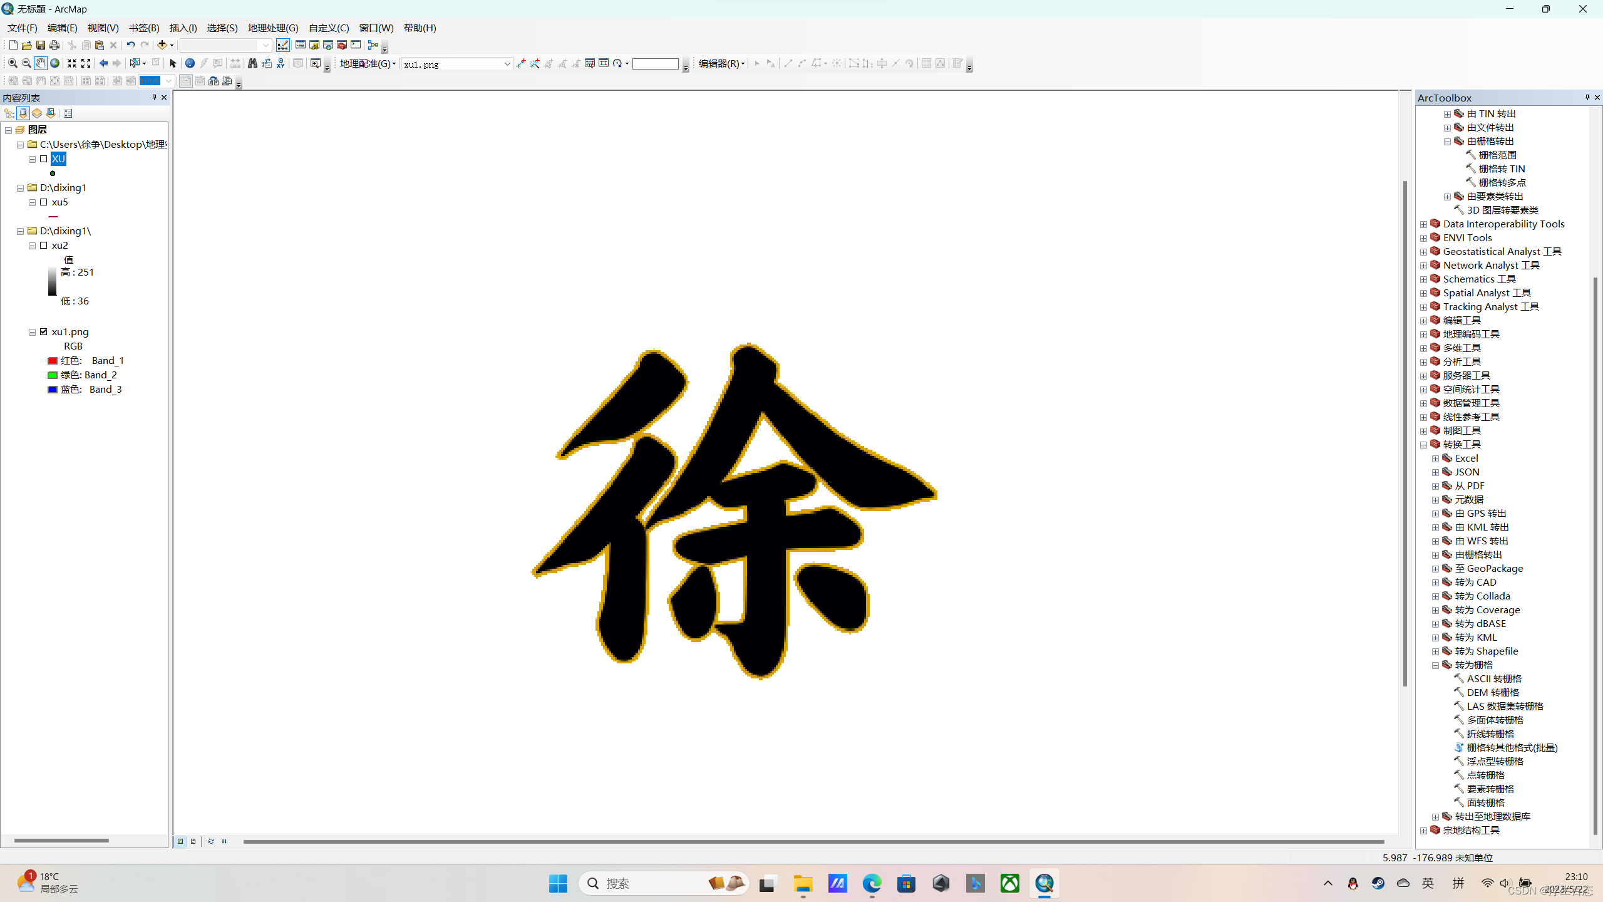This screenshot has height=902, width=1603.
Task: Uncheck the xu1.png layer visibility
Action: point(44,332)
